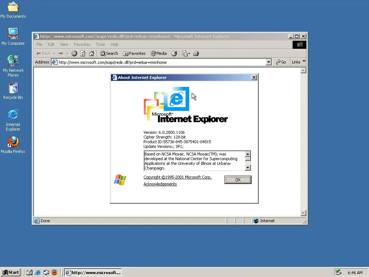This screenshot has width=369, height=277.
Task: Select the Mozilla Firefox desktop icon
Action: click(x=13, y=145)
